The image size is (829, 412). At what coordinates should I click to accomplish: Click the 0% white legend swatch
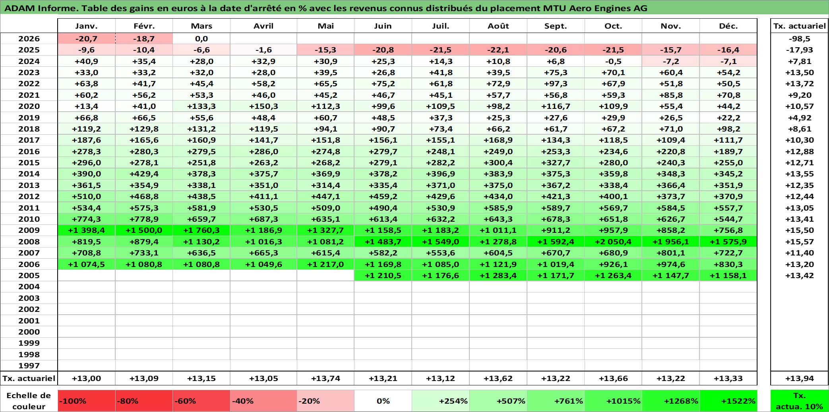[383, 401]
